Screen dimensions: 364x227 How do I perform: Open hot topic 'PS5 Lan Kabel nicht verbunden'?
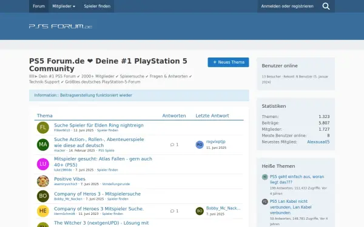click(x=291, y=207)
